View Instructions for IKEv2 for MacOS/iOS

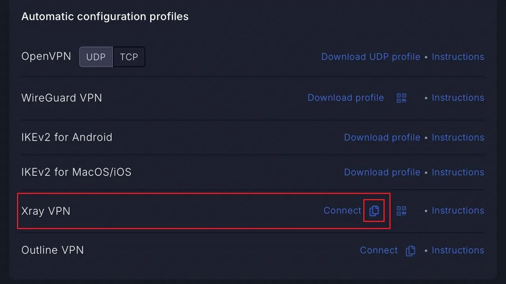pos(458,172)
